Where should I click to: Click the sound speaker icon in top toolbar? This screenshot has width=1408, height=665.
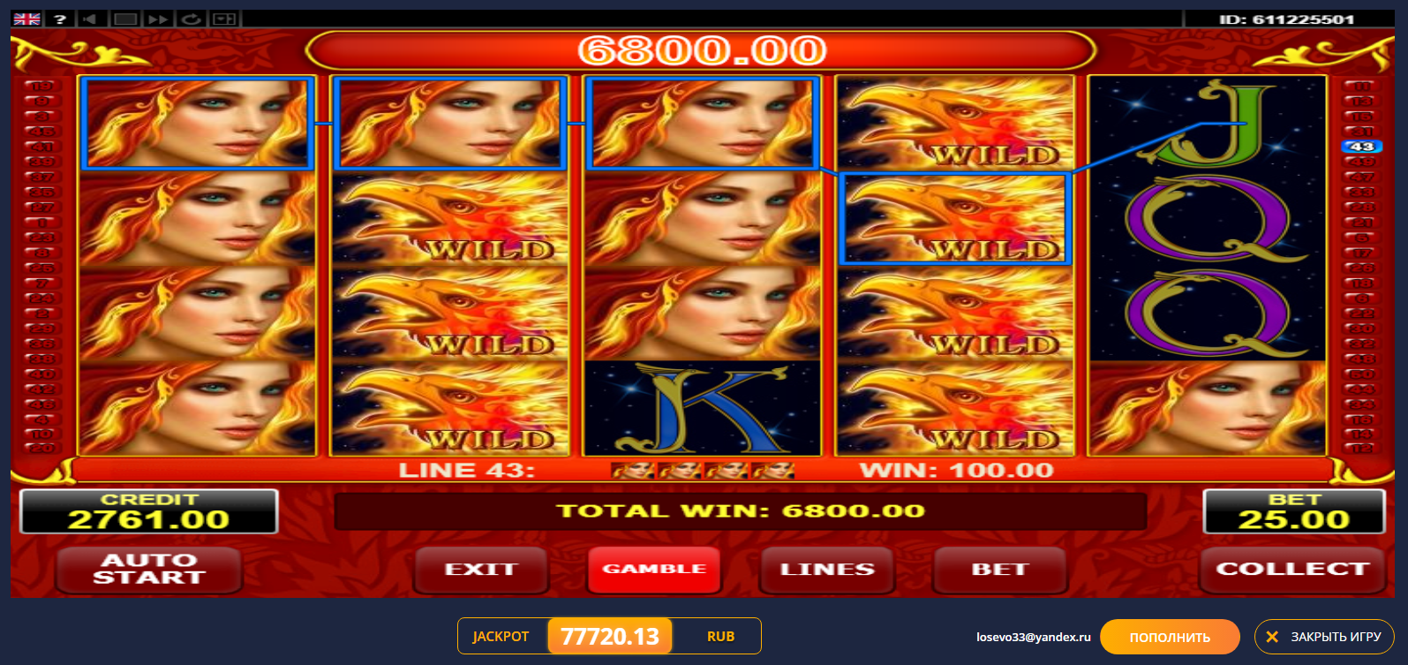[90, 19]
